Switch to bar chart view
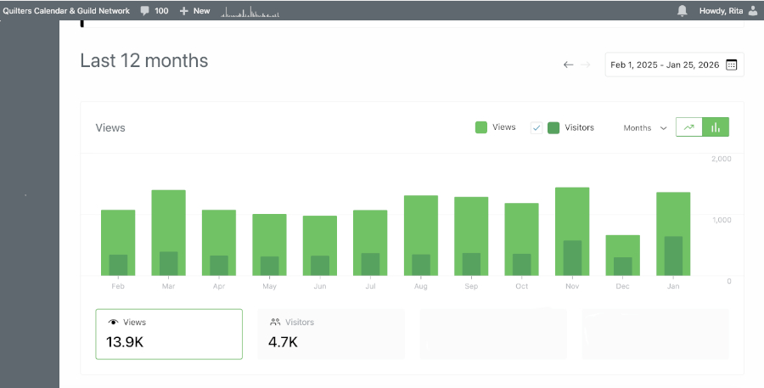This screenshot has width=764, height=388. tap(716, 127)
